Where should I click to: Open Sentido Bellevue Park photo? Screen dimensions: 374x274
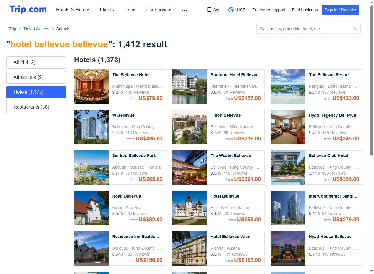click(91, 167)
